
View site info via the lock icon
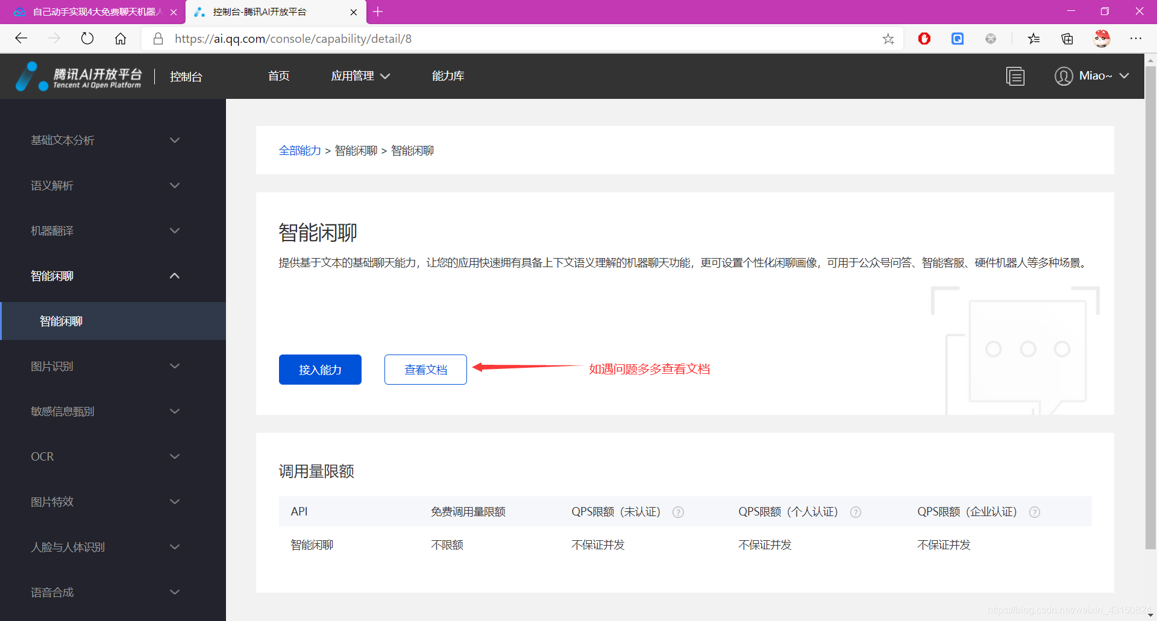click(x=158, y=39)
